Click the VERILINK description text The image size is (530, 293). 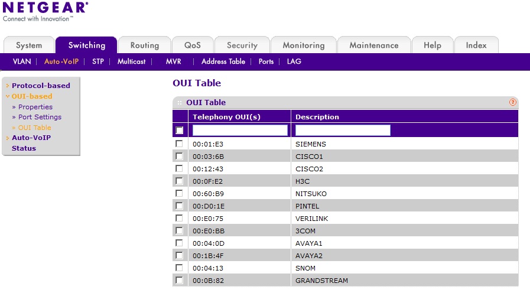coord(311,219)
